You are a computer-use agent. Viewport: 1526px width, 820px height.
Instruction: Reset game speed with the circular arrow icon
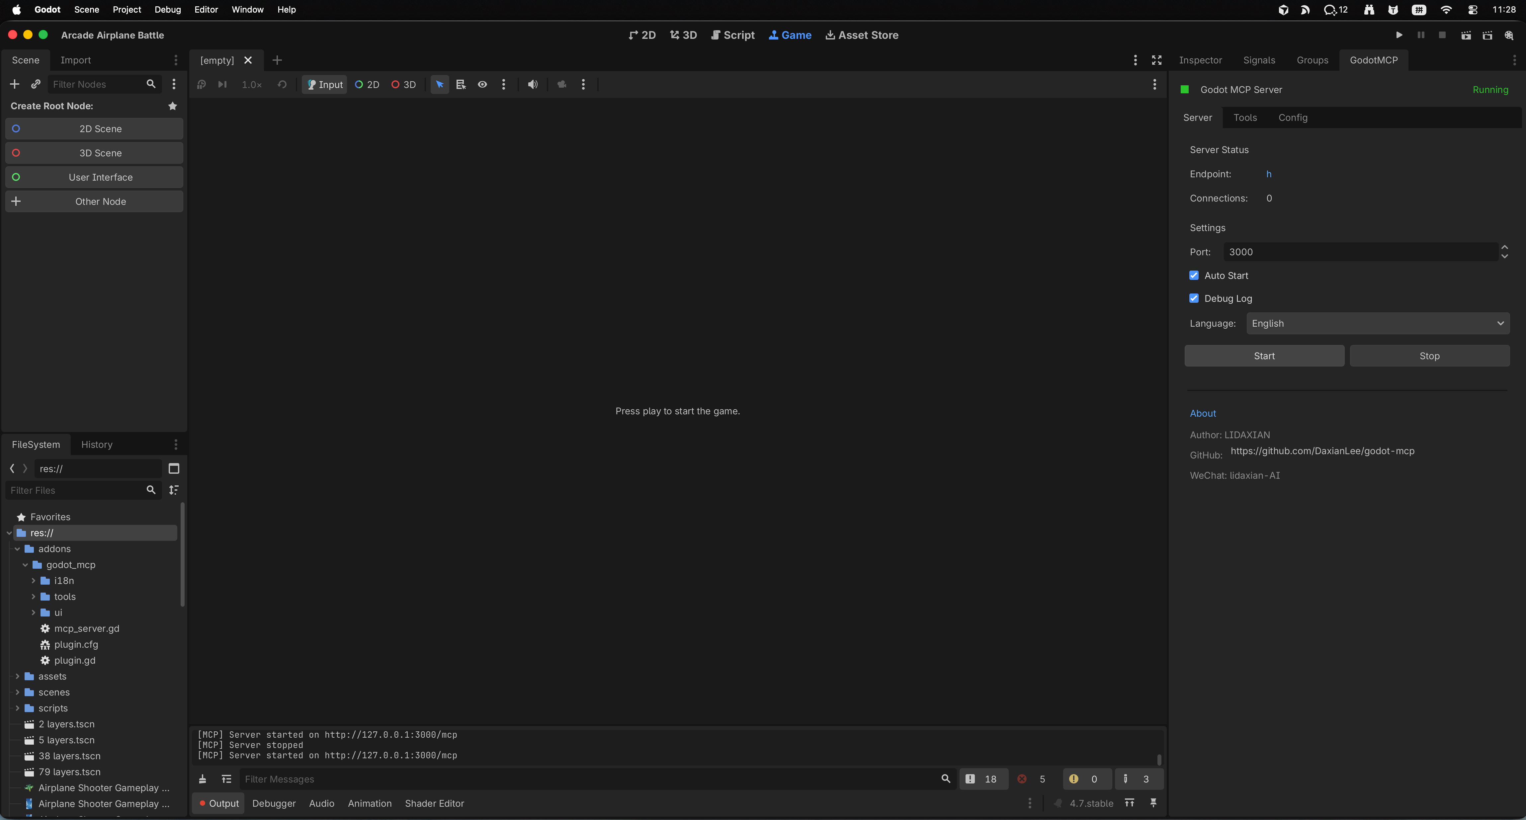(x=282, y=85)
